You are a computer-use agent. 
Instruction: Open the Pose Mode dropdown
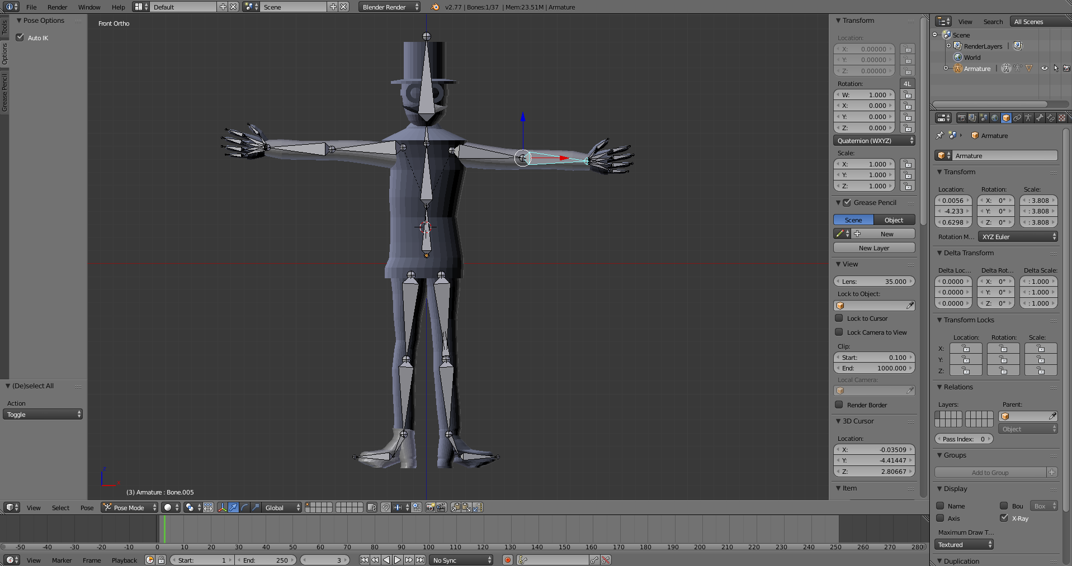[130, 507]
